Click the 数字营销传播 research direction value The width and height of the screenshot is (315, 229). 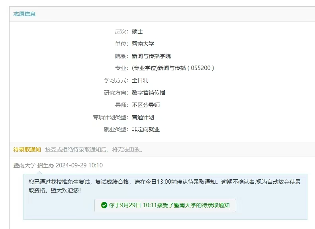(149, 93)
